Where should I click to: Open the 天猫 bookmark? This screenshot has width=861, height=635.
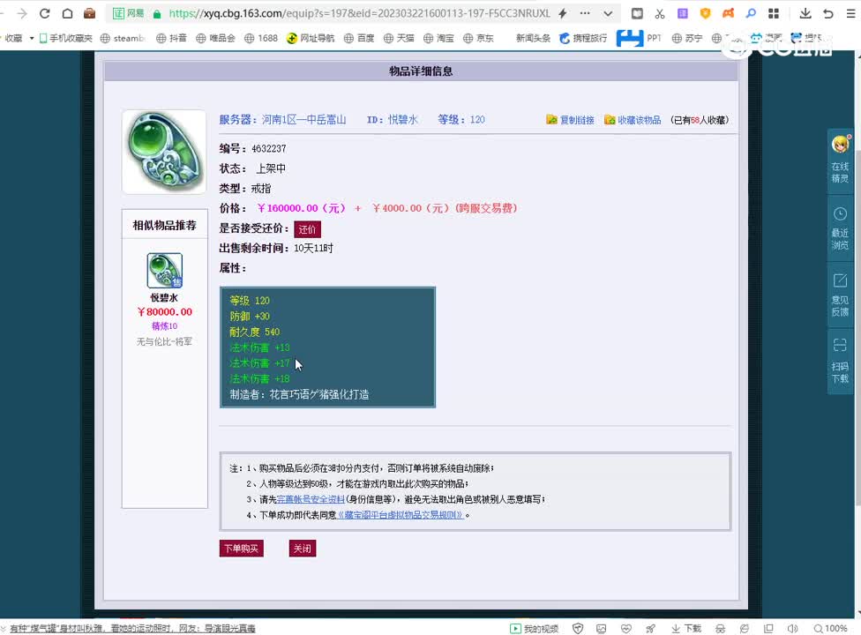click(x=399, y=38)
